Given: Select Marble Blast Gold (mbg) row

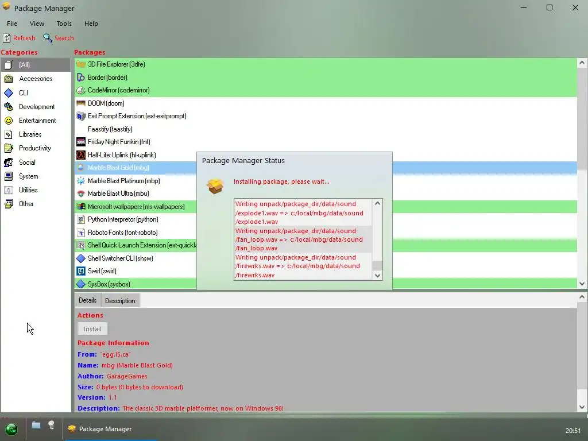Looking at the screenshot, I should (326, 168).
